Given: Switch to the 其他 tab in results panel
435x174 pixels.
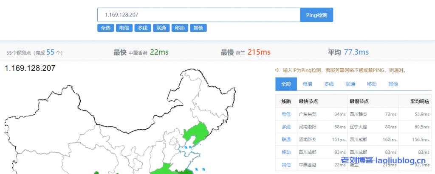Looking at the screenshot, I should (393, 84).
